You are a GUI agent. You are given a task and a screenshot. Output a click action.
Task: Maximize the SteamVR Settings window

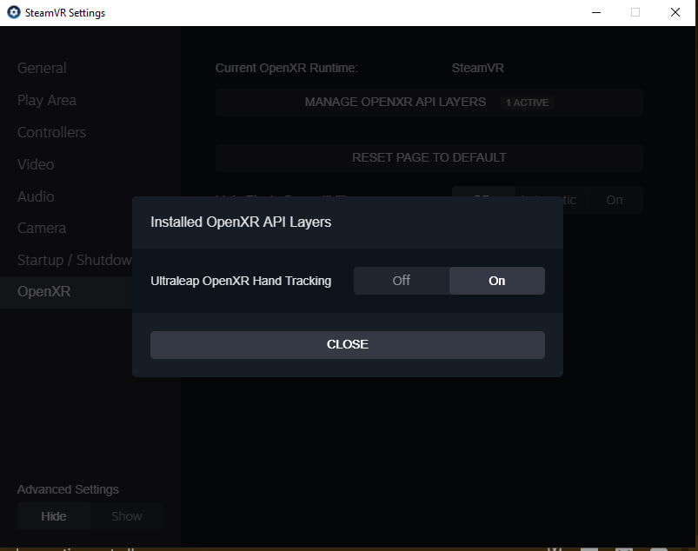(x=635, y=12)
